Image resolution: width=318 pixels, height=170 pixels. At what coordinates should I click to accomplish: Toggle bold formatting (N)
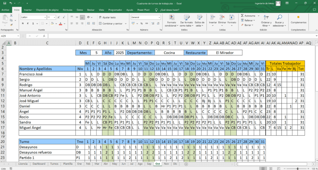click(x=22, y=23)
